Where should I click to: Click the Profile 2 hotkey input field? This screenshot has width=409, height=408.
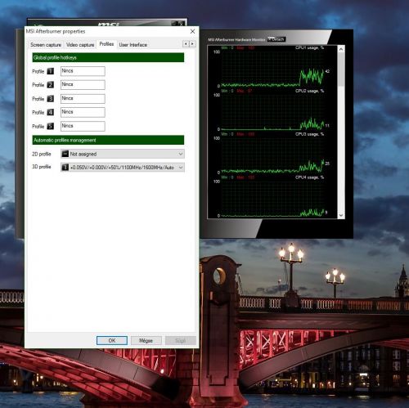click(83, 85)
